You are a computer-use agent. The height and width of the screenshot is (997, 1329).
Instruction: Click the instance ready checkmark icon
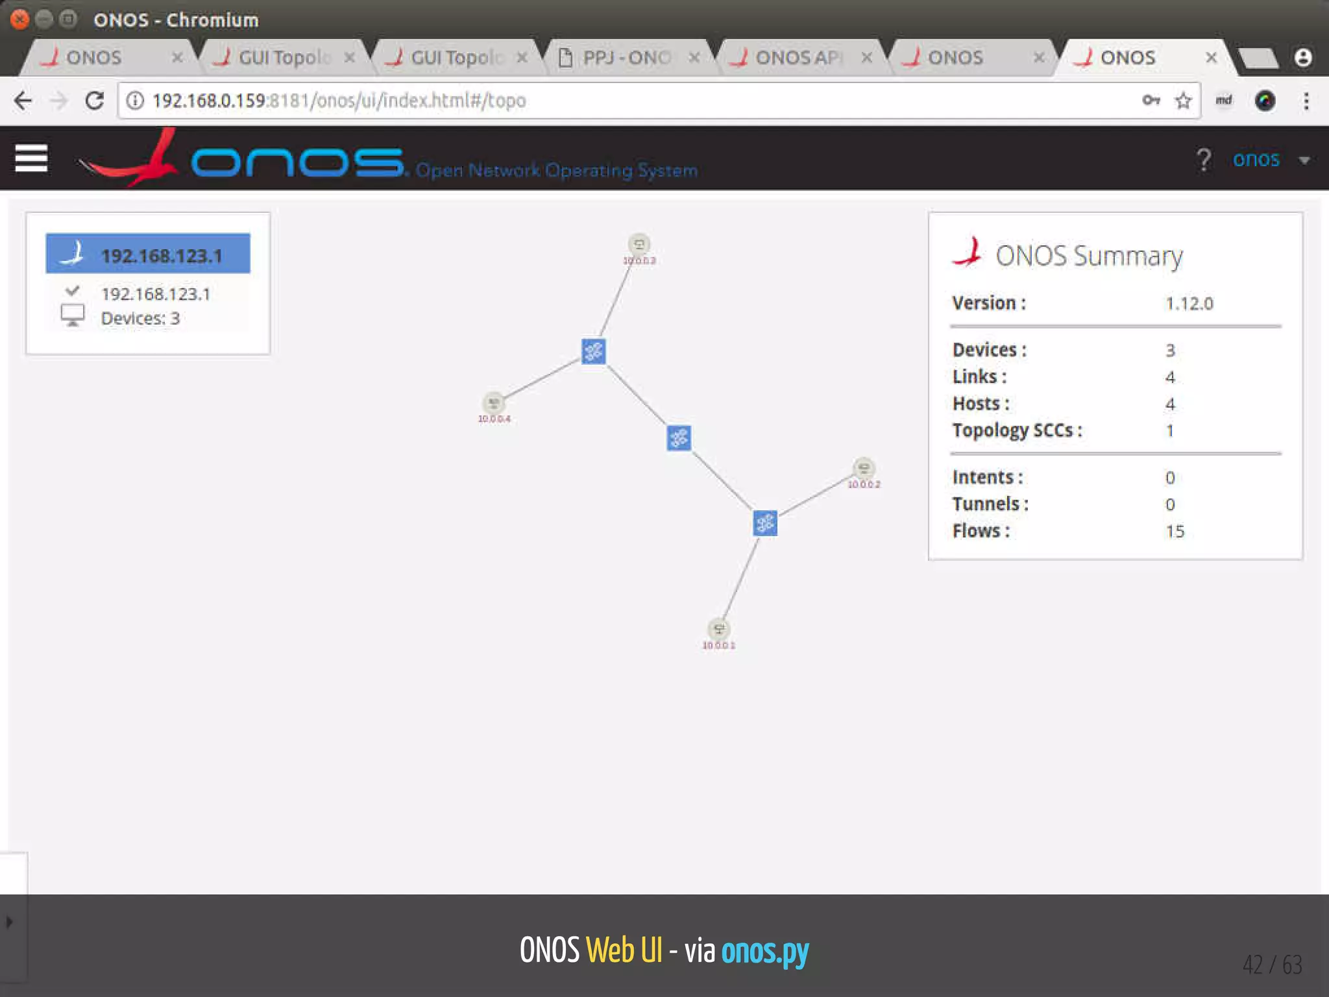pos(73,290)
